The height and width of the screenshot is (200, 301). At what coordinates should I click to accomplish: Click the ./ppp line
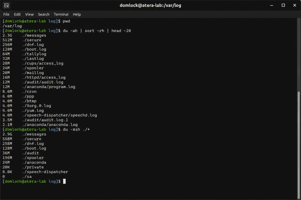18,96
